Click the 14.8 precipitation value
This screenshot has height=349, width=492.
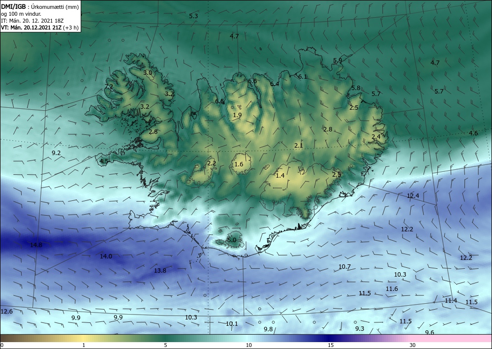coord(36,245)
